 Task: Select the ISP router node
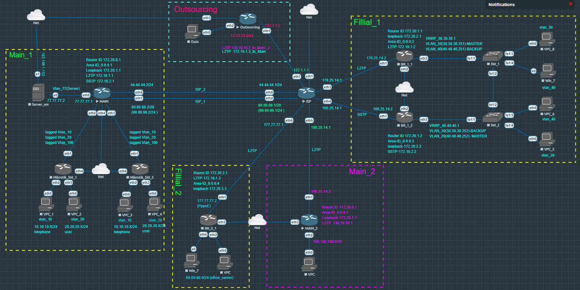[307, 93]
